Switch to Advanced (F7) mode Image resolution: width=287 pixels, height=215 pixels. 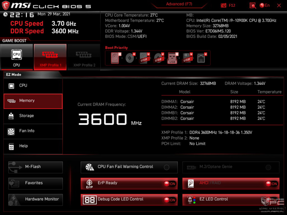[x=179, y=4]
